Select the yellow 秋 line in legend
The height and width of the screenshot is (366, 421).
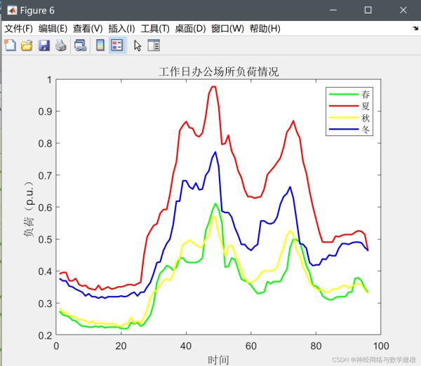pos(344,118)
